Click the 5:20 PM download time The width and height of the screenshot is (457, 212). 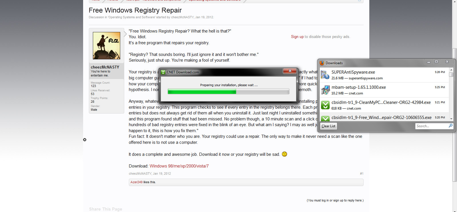(440, 118)
